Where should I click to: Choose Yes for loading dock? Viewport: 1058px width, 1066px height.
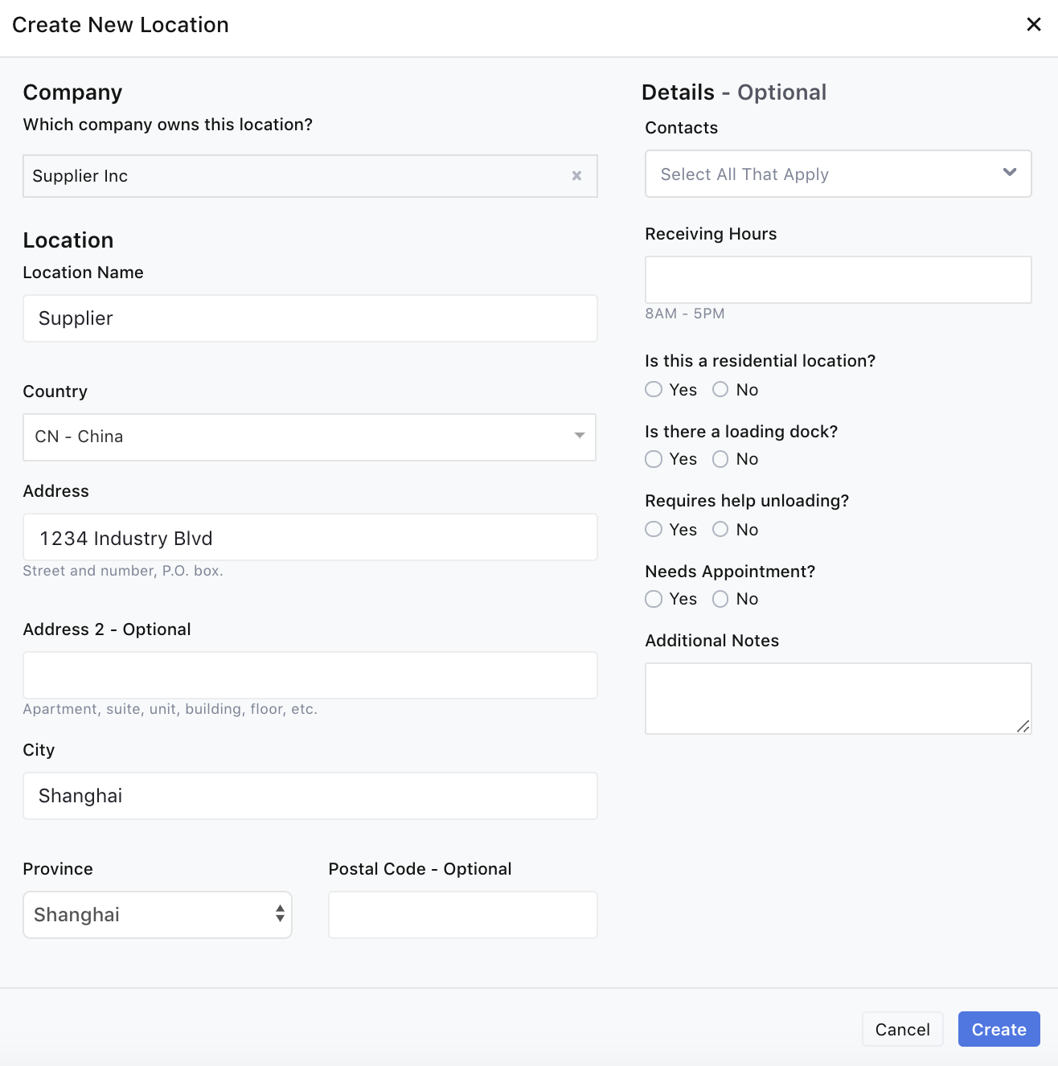tap(654, 459)
